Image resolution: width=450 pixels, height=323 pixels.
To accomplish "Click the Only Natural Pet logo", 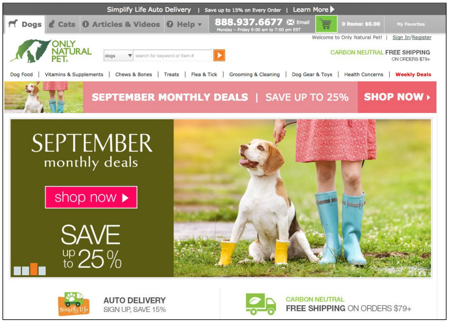I will (x=51, y=51).
